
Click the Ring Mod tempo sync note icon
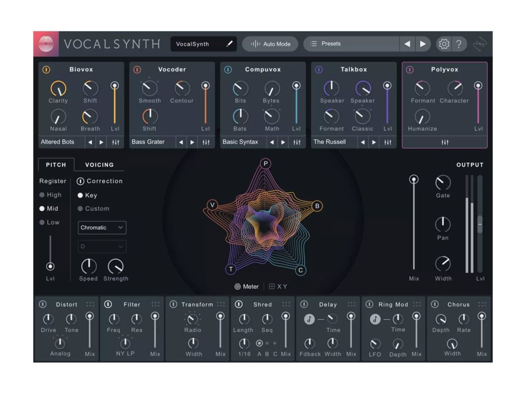point(375,319)
